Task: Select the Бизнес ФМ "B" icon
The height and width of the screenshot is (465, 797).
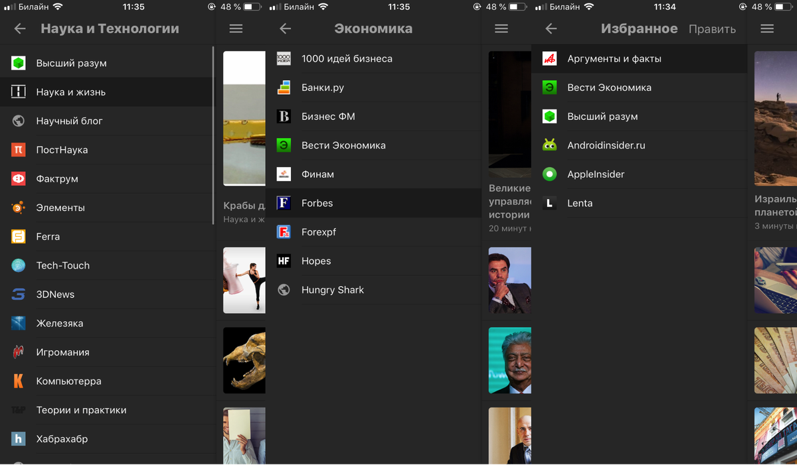Action: [284, 116]
